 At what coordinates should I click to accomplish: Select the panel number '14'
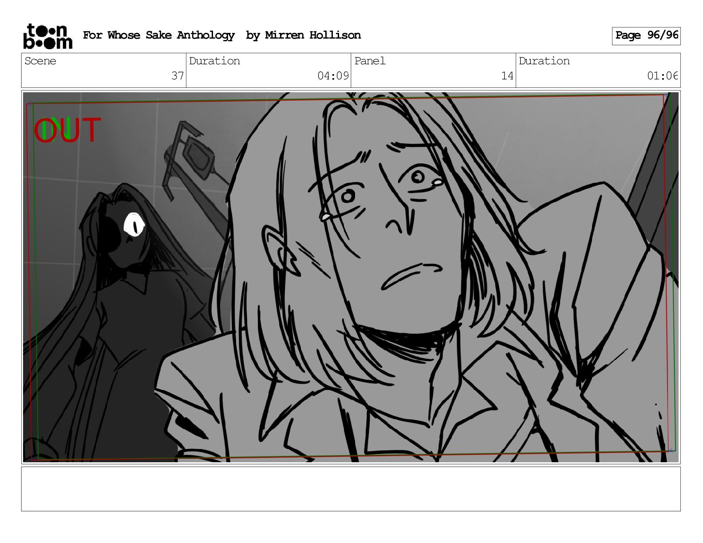(x=507, y=76)
